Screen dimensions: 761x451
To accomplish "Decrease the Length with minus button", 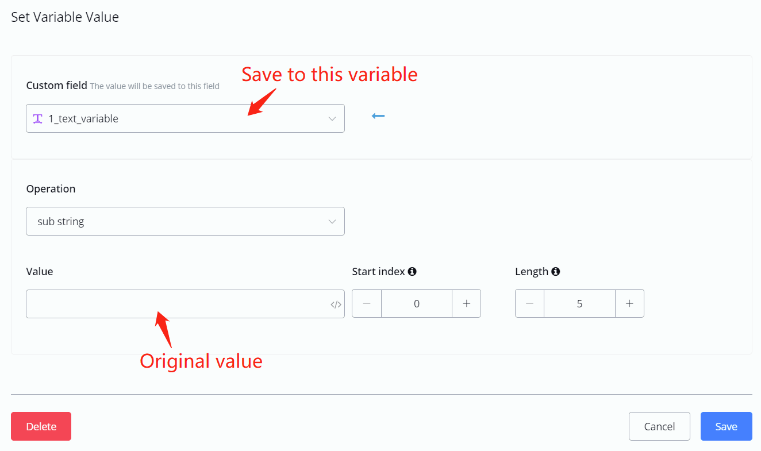I will pyautogui.click(x=530, y=303).
